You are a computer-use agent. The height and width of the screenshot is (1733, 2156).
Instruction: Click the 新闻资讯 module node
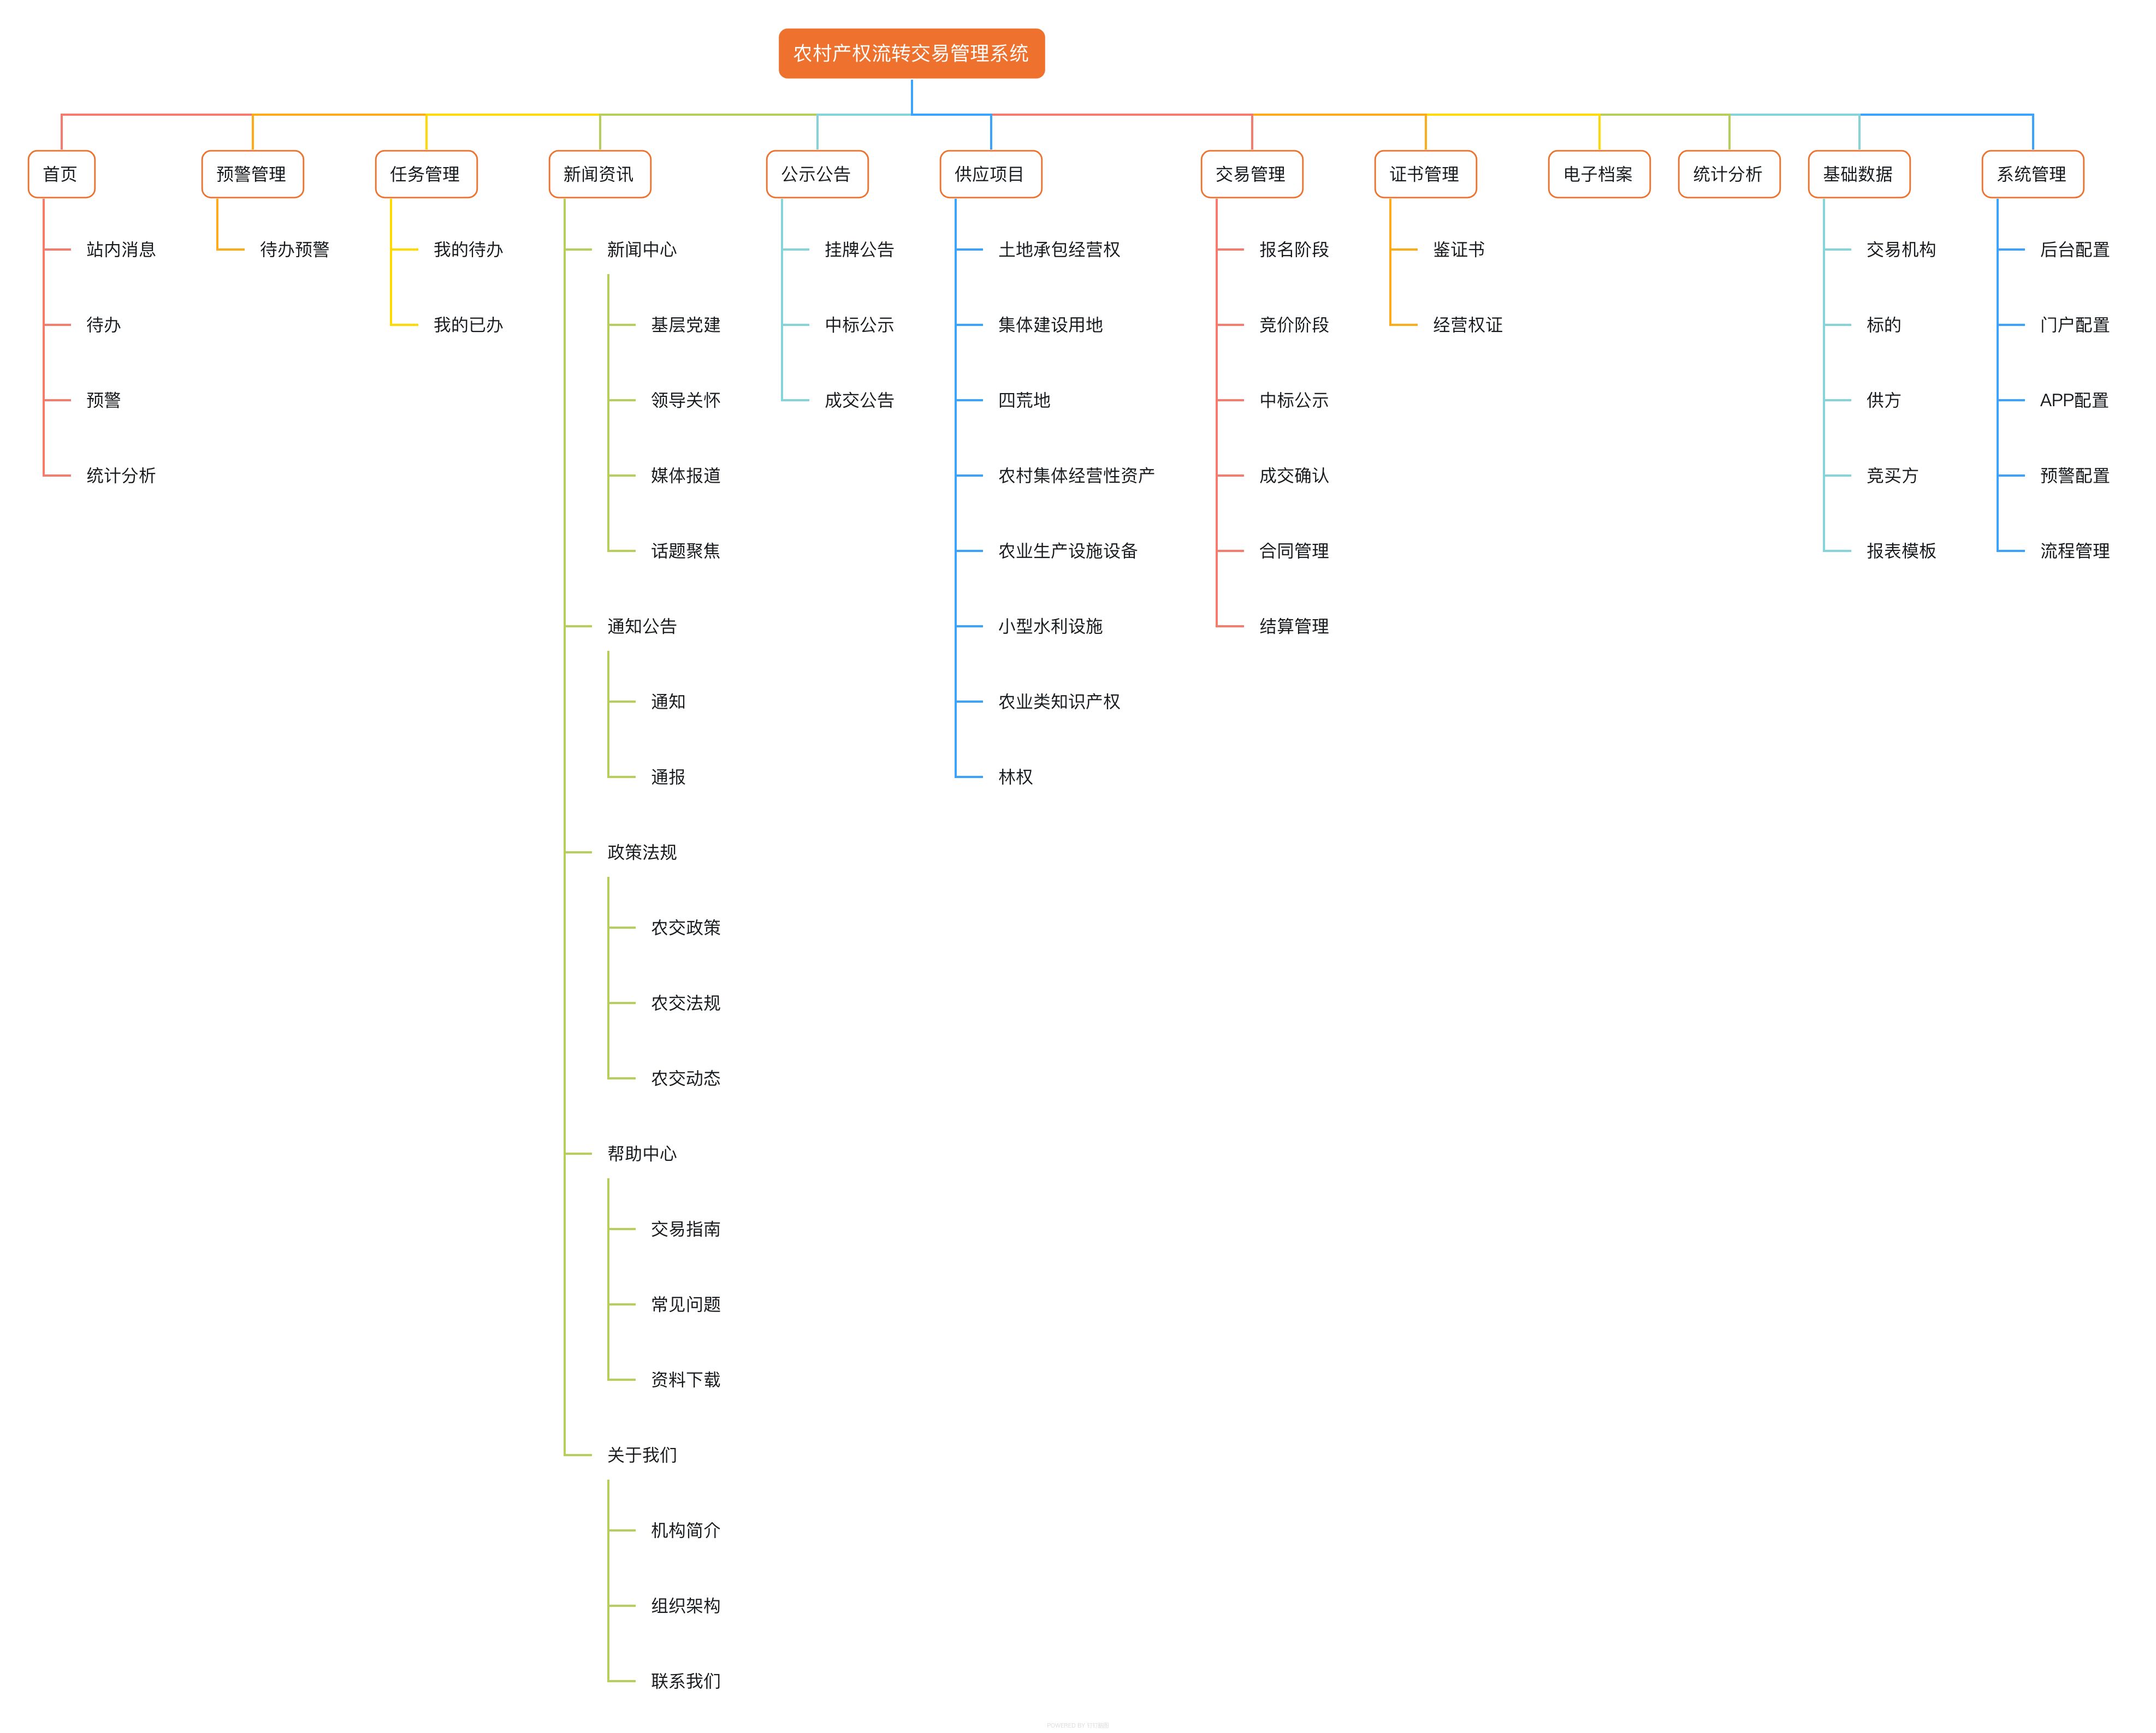click(599, 174)
